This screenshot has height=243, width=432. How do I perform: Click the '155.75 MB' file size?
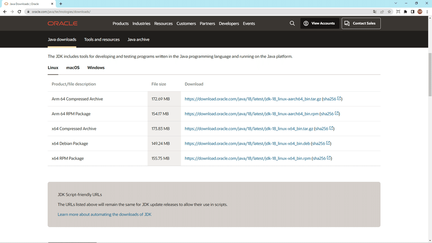(160, 158)
